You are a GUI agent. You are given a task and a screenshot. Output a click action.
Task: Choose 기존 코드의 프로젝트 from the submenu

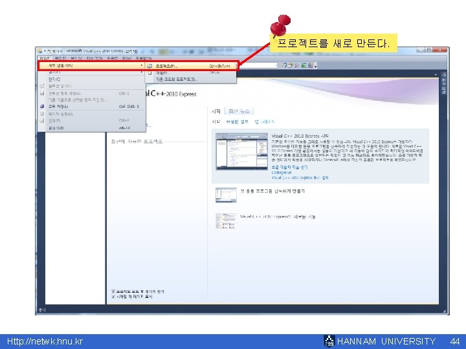(190, 79)
